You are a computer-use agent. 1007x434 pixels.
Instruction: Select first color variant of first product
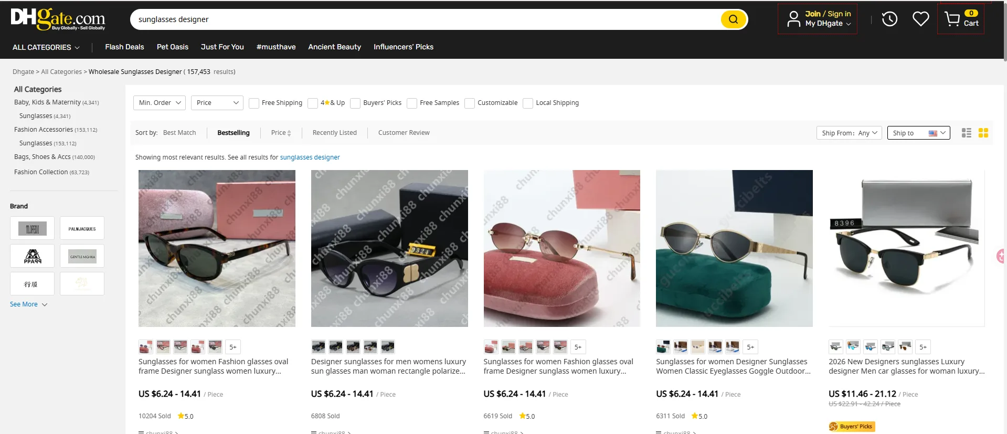(x=145, y=347)
